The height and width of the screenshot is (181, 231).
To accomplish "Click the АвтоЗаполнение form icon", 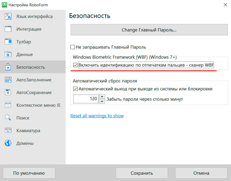I will (8, 80).
